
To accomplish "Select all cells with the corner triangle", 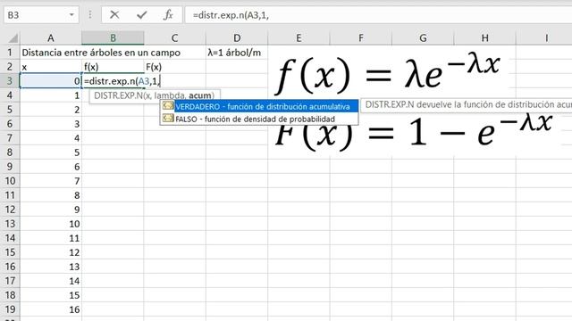I will click(13, 37).
